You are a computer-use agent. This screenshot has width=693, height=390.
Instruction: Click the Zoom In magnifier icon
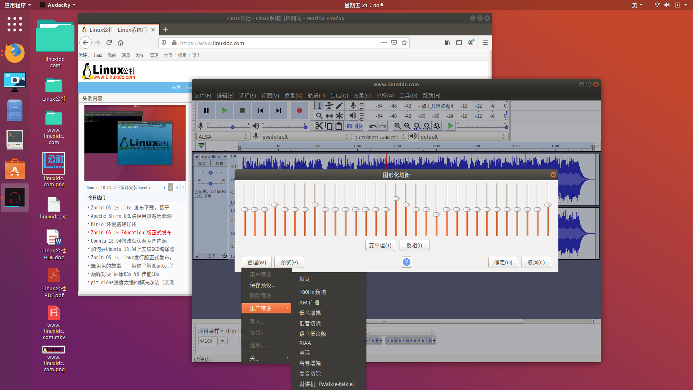[x=397, y=126]
